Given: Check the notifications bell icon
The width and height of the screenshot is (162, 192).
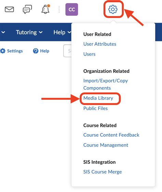Looking at the screenshot, I should pyautogui.click(x=45, y=9).
